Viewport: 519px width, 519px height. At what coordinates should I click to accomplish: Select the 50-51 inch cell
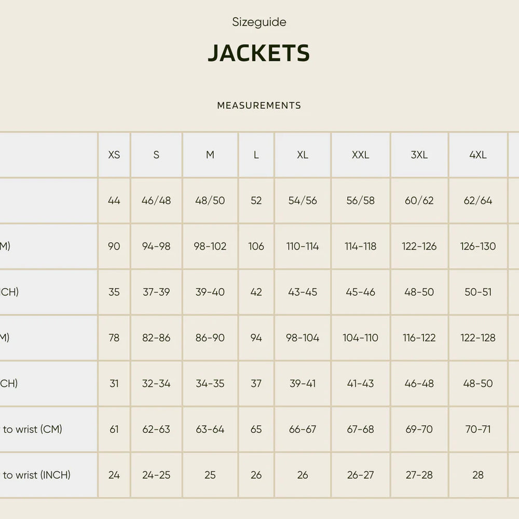coord(477,292)
